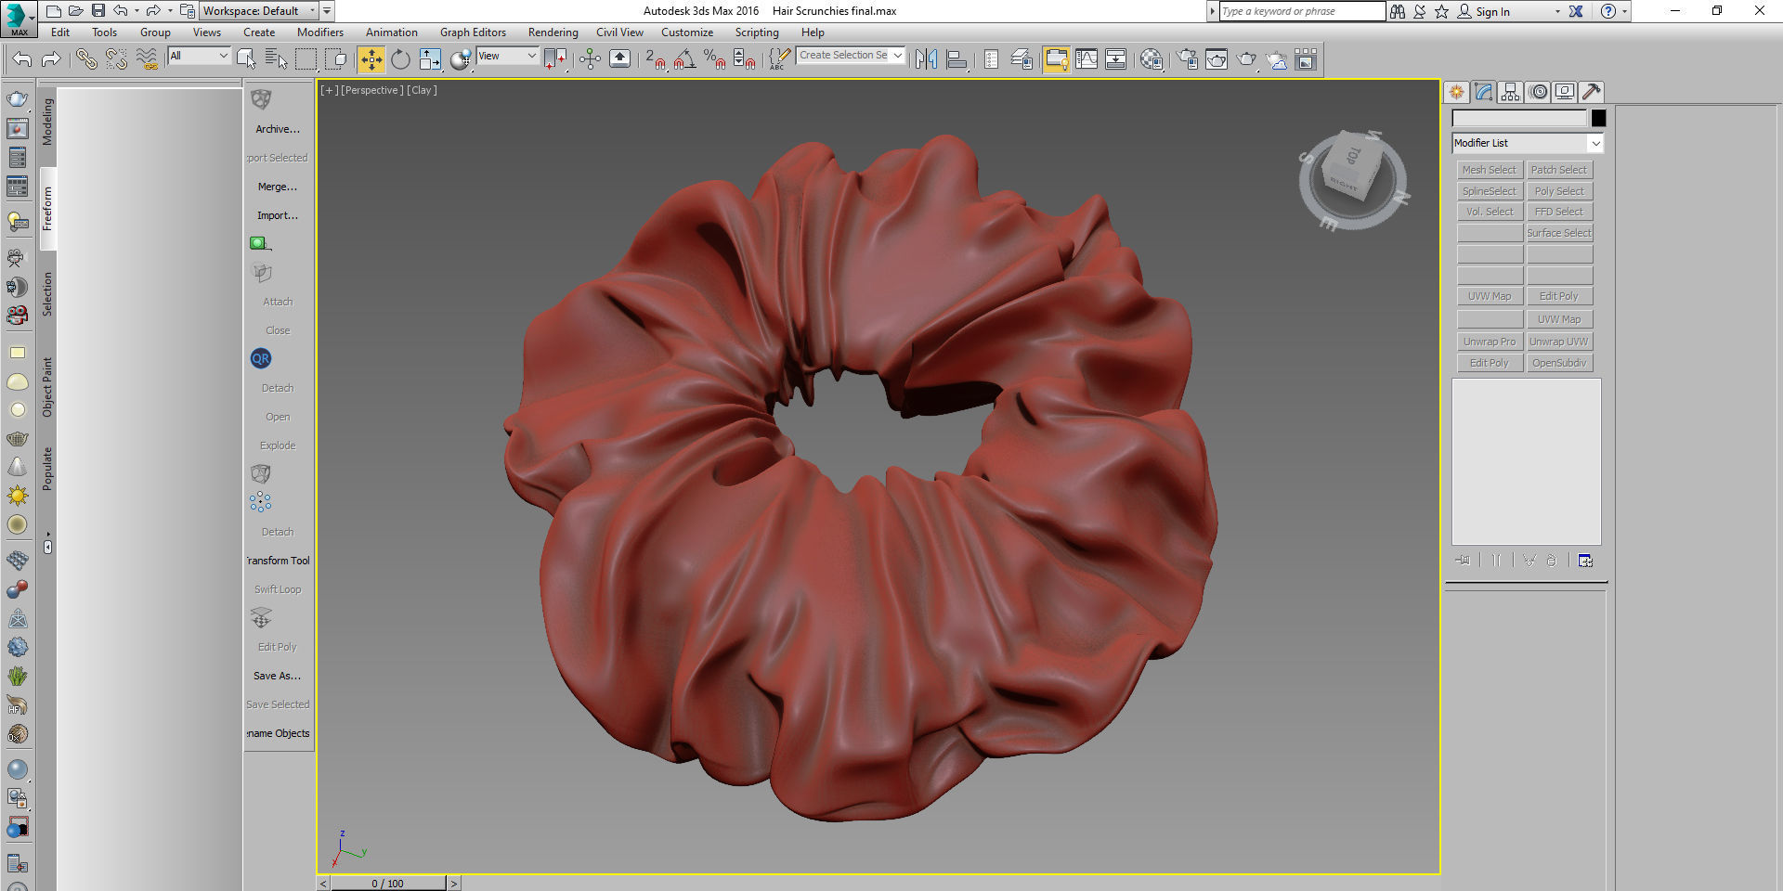Viewport: 1783px width, 891px height.
Task: Click the object name input field
Action: point(1520,118)
